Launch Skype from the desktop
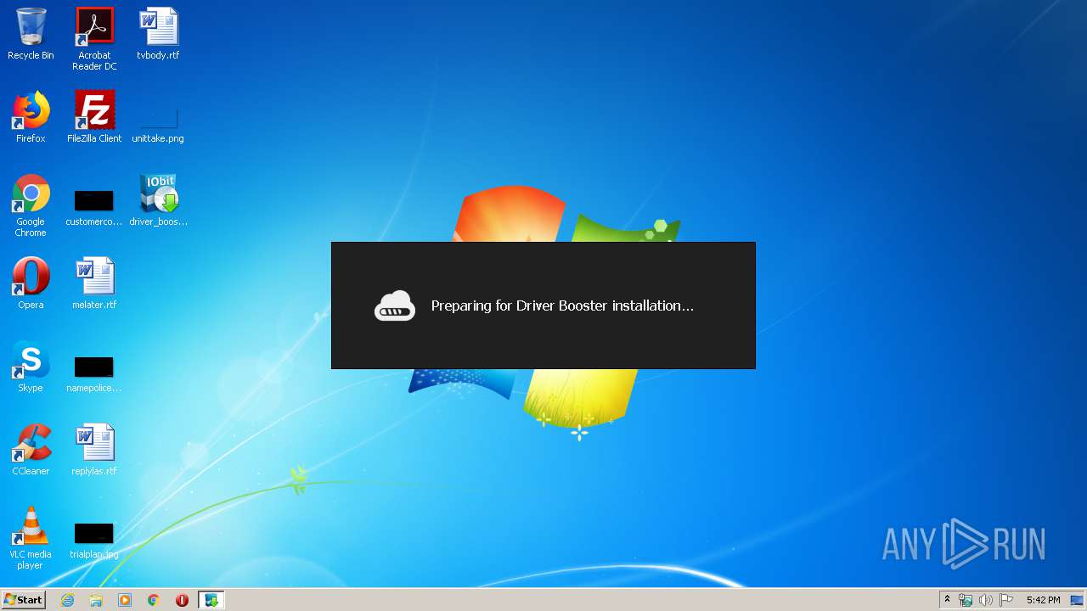Viewport: 1087px width, 611px height. point(31,367)
